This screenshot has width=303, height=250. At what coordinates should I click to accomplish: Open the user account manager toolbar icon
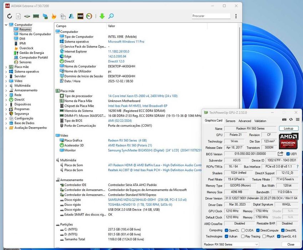point(71,16)
